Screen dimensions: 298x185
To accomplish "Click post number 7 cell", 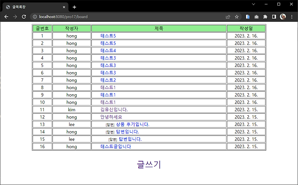I will click(42, 80).
